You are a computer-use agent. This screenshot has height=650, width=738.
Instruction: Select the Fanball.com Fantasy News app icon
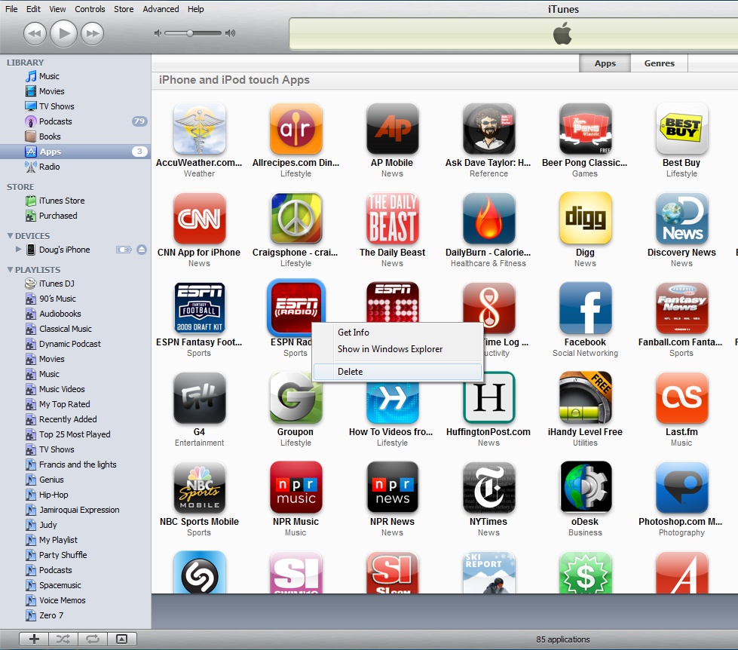pos(681,308)
